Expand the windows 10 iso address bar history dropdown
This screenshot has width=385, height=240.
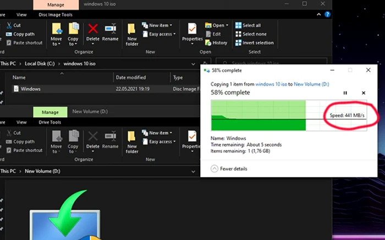click(x=193, y=64)
